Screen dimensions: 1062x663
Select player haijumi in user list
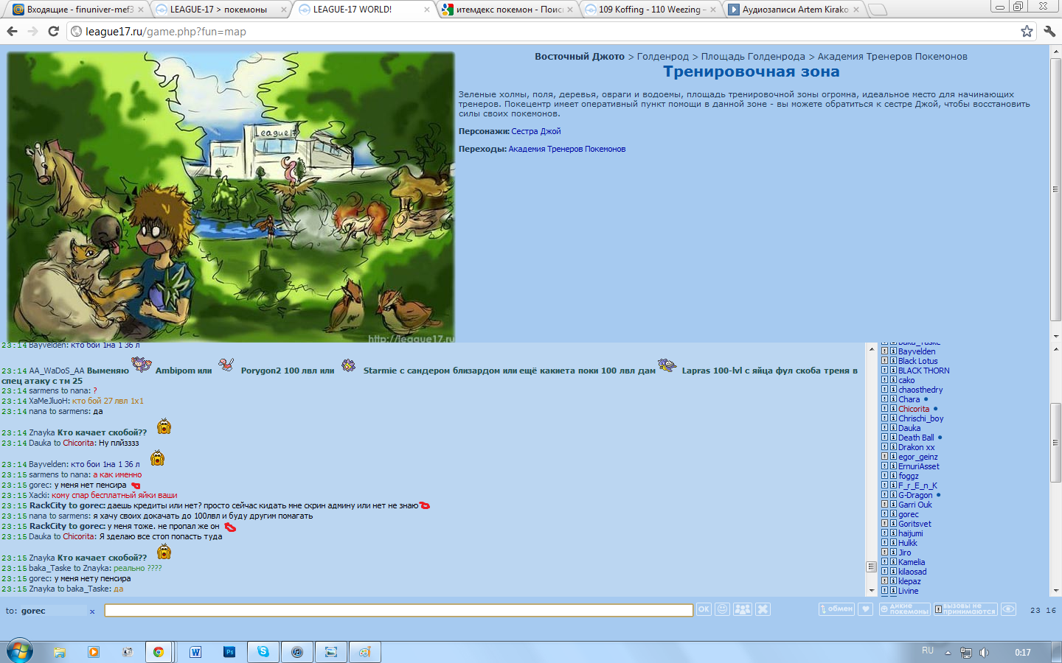click(x=911, y=533)
